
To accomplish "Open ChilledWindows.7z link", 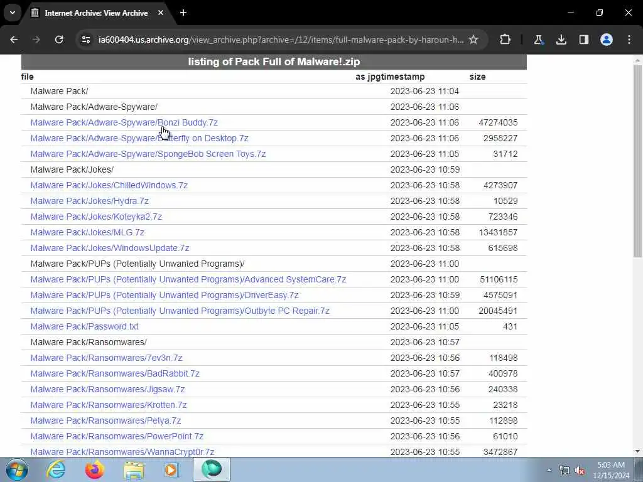I will point(109,185).
